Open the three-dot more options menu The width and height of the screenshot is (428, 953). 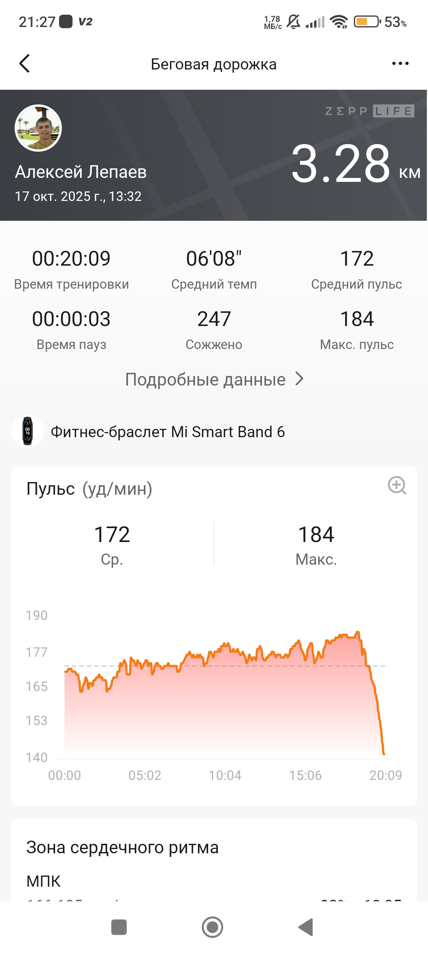click(x=400, y=64)
